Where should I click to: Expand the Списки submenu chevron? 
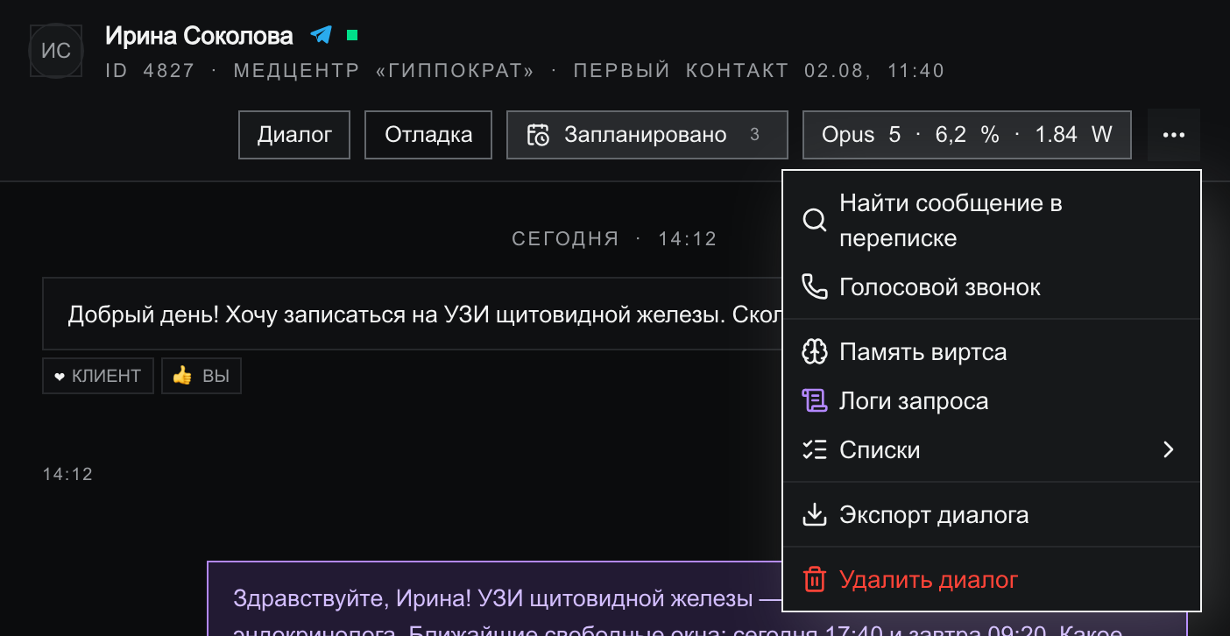point(1168,450)
